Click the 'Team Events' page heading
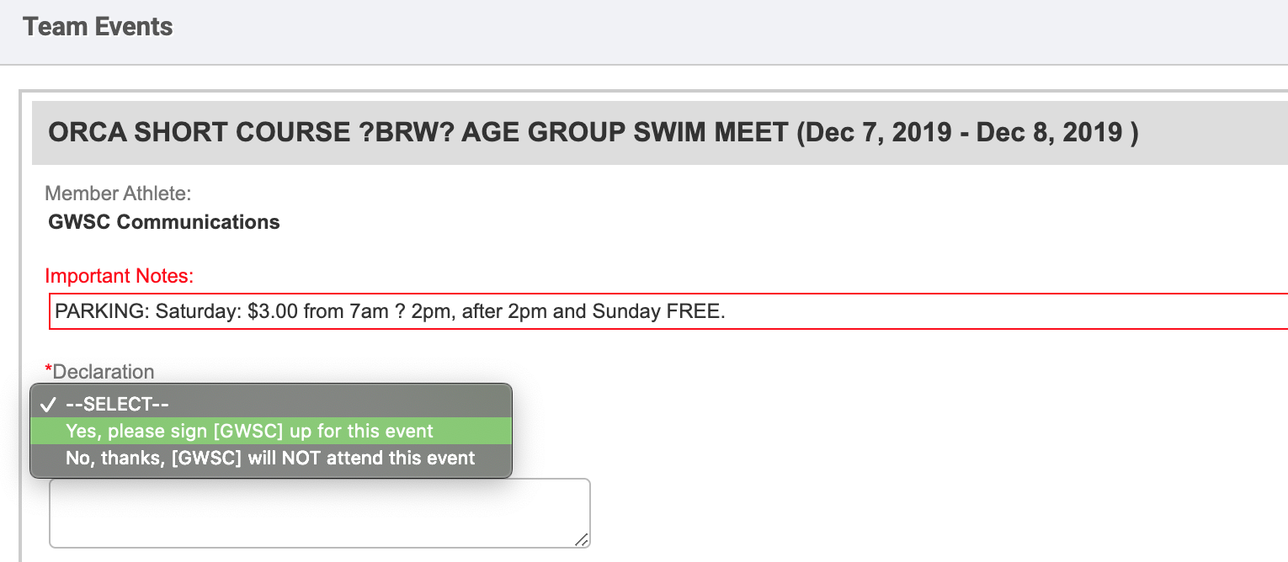 point(98,27)
